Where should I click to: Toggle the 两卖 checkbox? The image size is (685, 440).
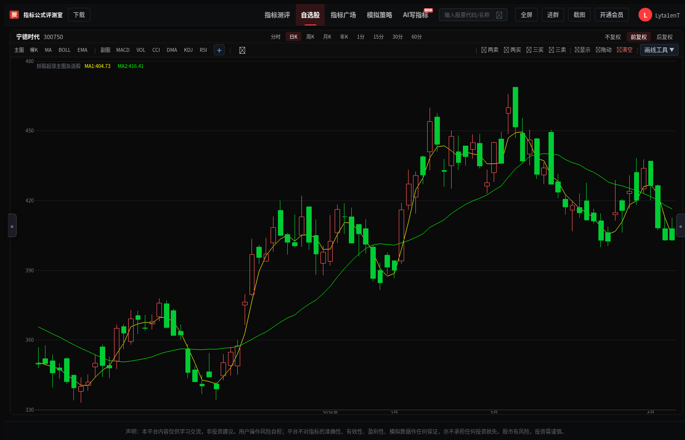point(490,50)
